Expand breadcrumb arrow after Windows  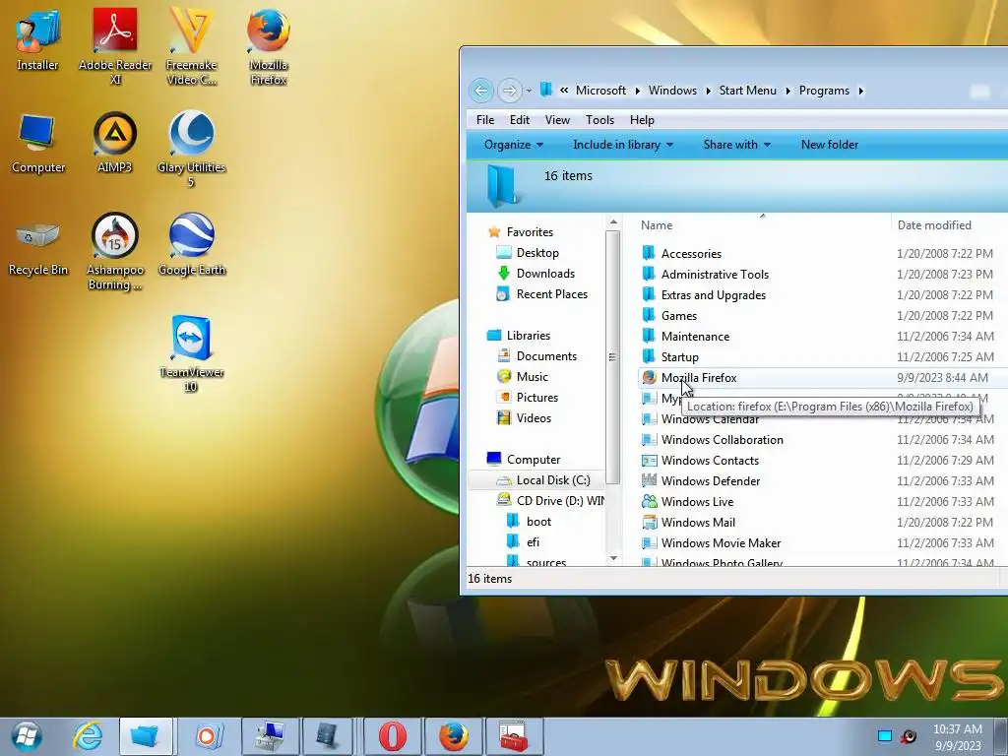pyautogui.click(x=709, y=91)
